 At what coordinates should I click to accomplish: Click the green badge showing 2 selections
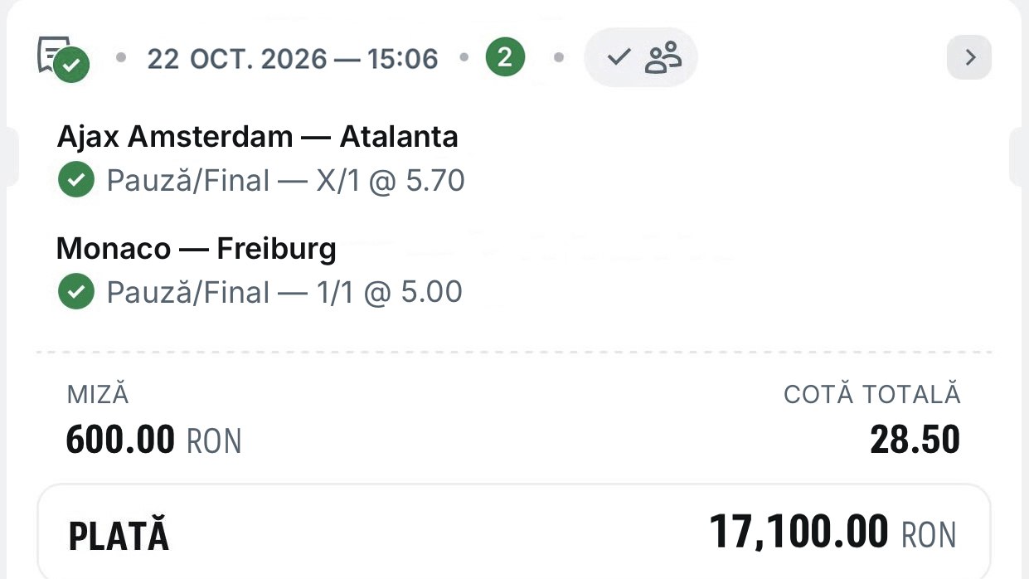point(505,58)
